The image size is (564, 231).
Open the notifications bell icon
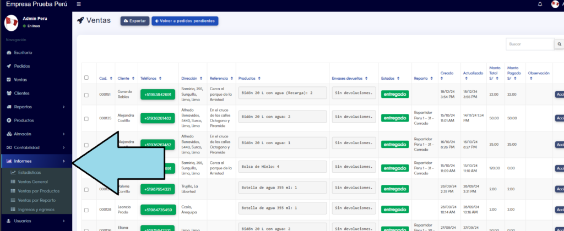coord(540,4)
